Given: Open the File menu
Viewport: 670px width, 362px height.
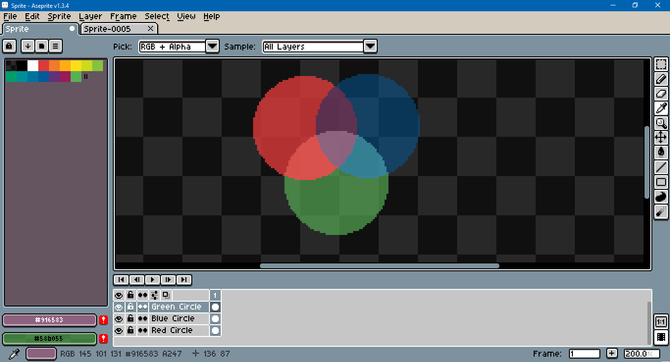Looking at the screenshot, I should pyautogui.click(x=10, y=16).
